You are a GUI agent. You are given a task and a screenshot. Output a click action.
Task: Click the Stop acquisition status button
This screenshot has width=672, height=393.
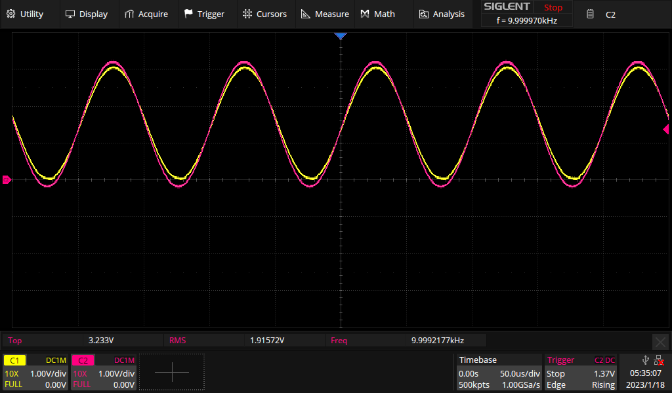[x=553, y=7]
